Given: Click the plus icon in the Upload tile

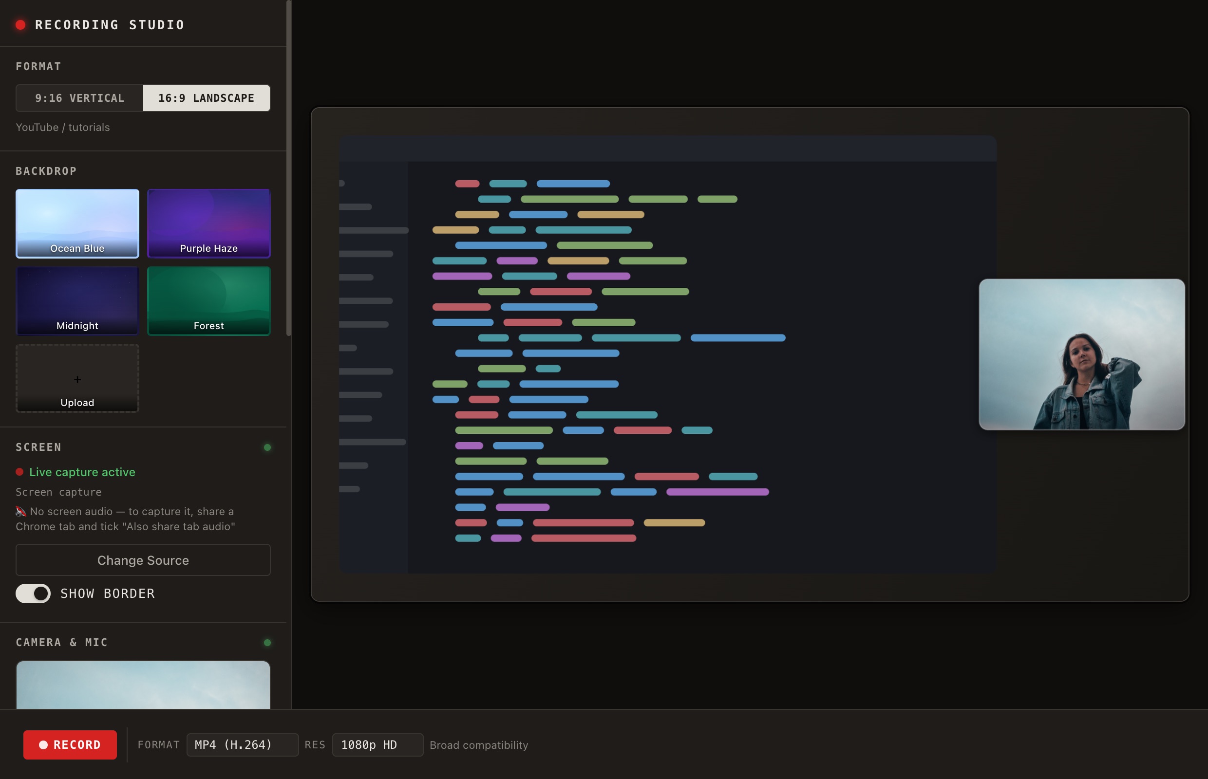Looking at the screenshot, I should [77, 379].
